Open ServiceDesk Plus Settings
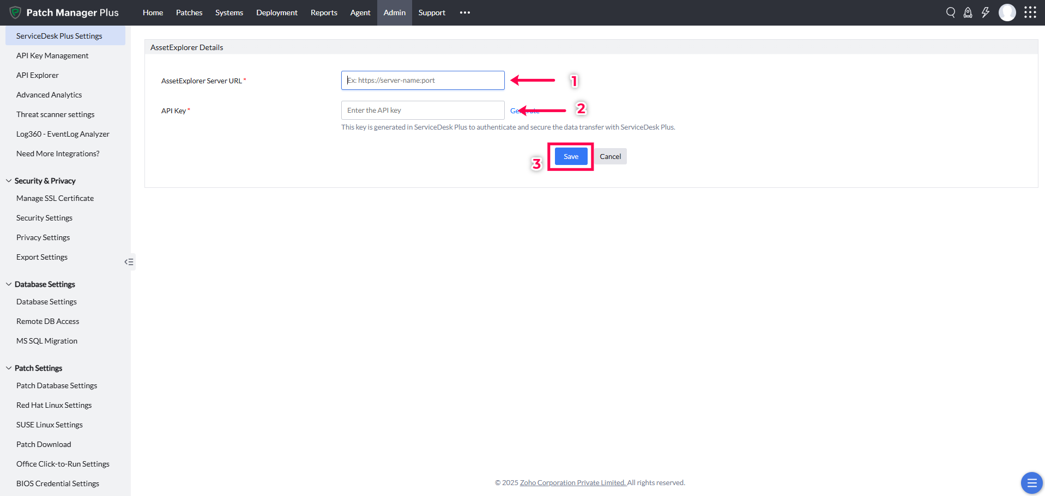 pos(65,36)
